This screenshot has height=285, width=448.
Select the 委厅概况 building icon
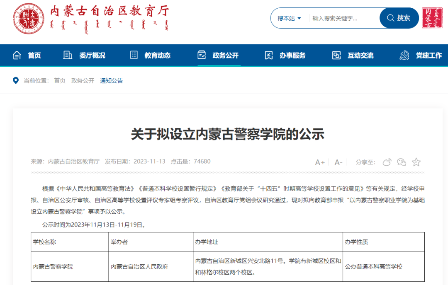(x=67, y=55)
